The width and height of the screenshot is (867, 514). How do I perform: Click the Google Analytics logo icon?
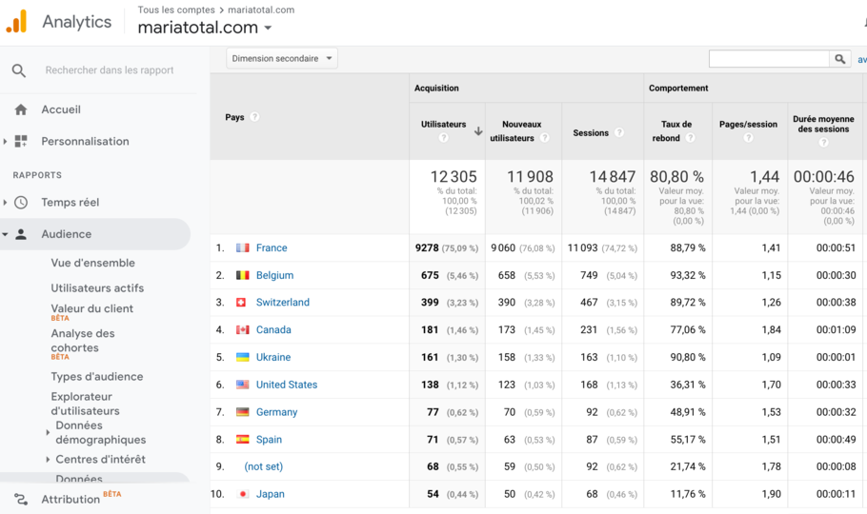pos(17,22)
